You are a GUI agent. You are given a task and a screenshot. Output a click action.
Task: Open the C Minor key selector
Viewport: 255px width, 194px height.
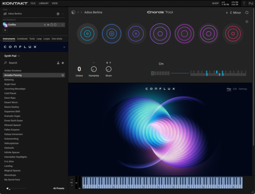235,13
